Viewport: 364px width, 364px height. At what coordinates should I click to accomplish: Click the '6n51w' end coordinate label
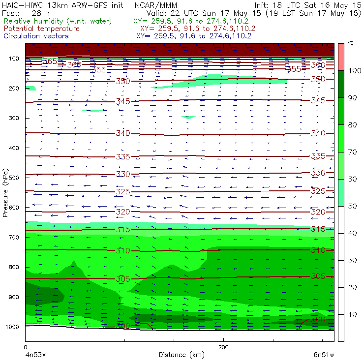coord(324,355)
